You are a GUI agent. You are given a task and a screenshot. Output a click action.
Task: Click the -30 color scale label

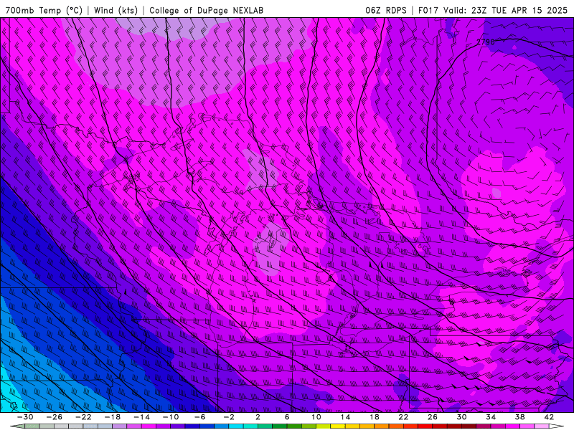click(x=25, y=417)
